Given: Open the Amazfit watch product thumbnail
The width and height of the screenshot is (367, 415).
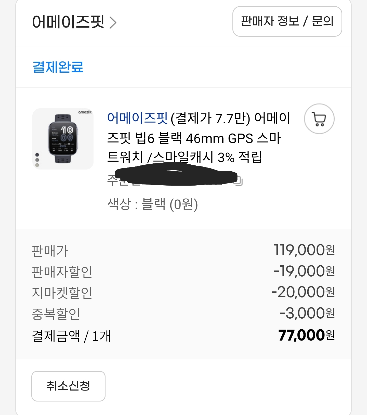Looking at the screenshot, I should pos(63,139).
